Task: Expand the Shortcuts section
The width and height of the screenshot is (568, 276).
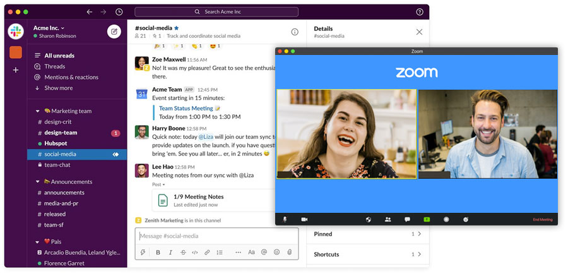Action: coord(368,255)
